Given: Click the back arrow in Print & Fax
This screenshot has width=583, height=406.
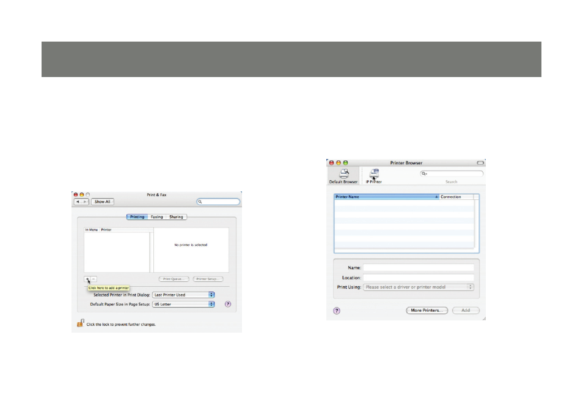Looking at the screenshot, I should (x=78, y=202).
